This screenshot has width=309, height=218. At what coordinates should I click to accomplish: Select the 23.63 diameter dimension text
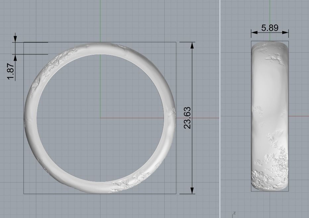(x=187, y=118)
